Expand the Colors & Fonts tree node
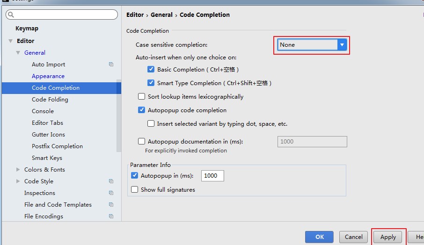Screen dimensions: 424x245 click(18, 170)
